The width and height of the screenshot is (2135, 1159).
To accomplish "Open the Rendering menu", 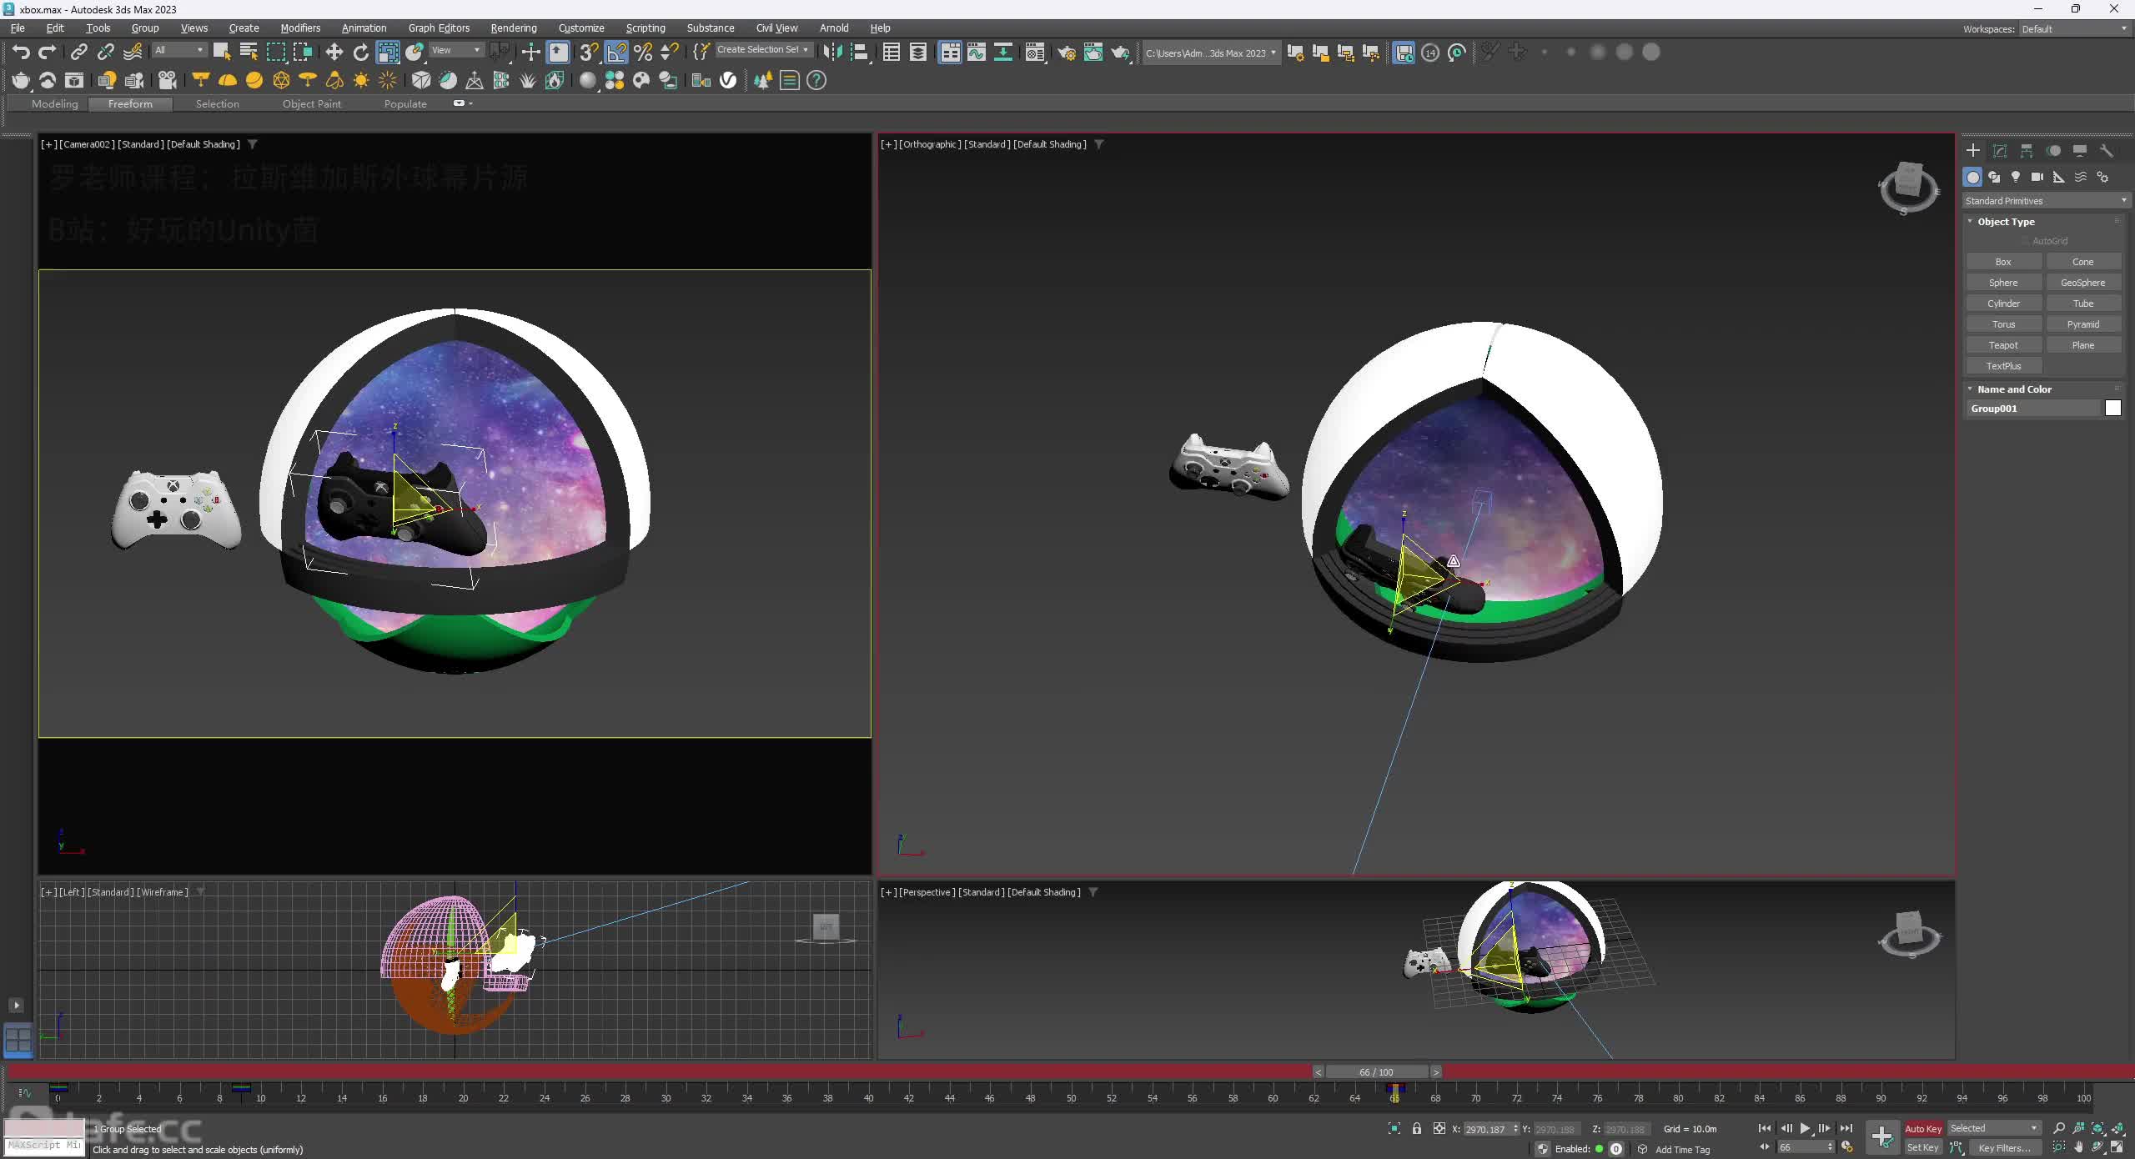I will coord(514,28).
